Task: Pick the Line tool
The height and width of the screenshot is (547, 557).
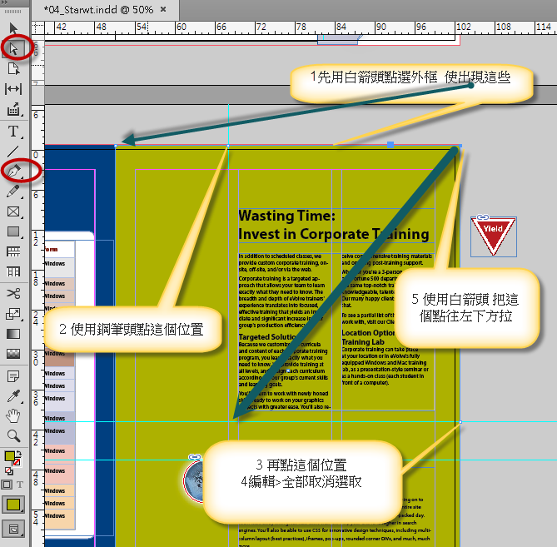Action: [x=13, y=151]
